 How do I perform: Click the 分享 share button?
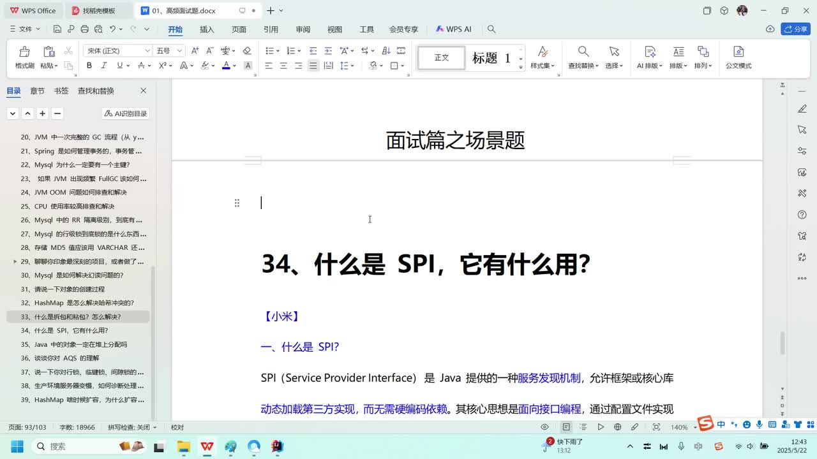click(x=795, y=29)
